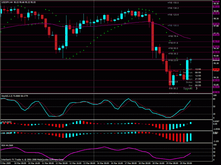Click the RSX scale value 70

click(x=214, y=148)
